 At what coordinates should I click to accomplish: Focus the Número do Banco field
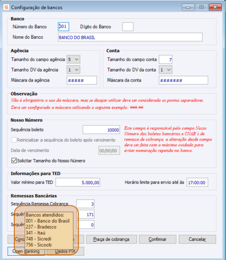[64, 26]
